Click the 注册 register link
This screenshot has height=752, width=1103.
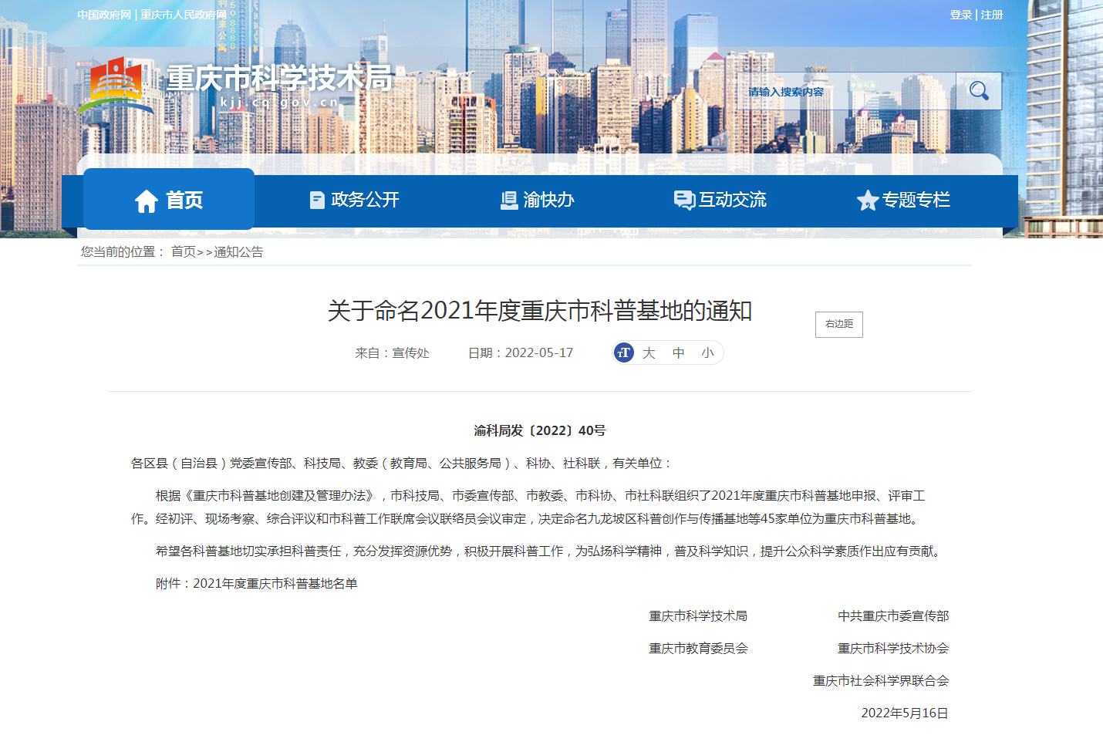pos(992,15)
